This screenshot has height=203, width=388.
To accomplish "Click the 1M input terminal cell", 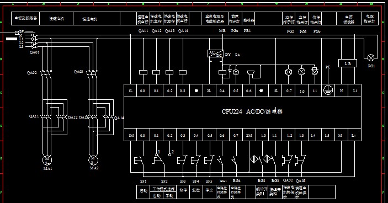I will tap(131, 135).
